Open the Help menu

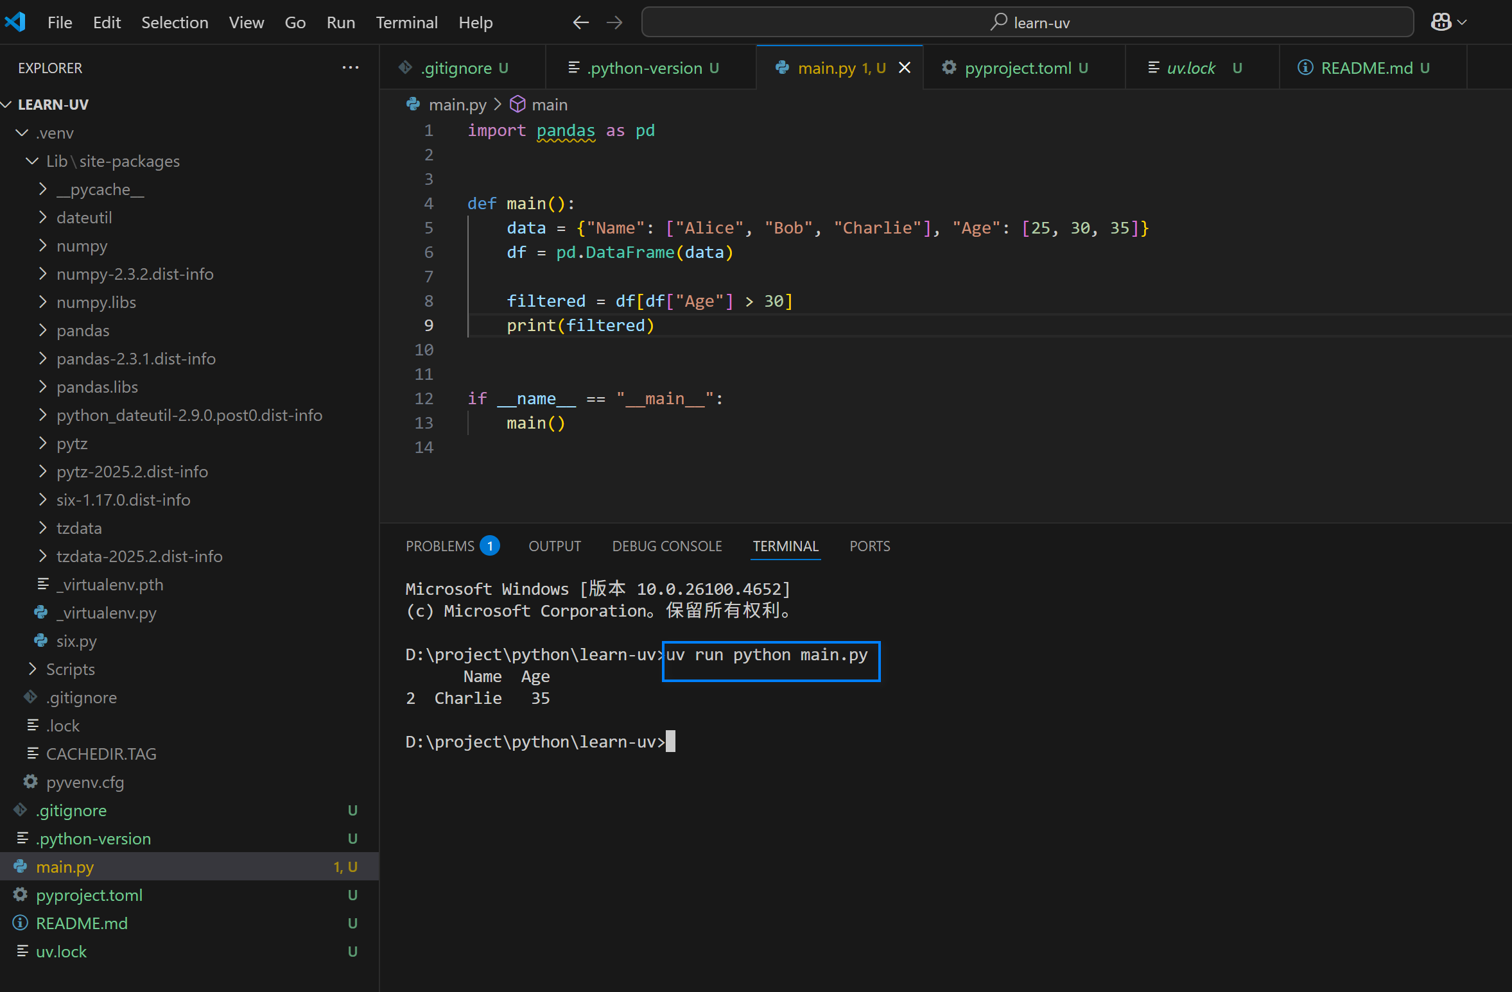(x=476, y=22)
